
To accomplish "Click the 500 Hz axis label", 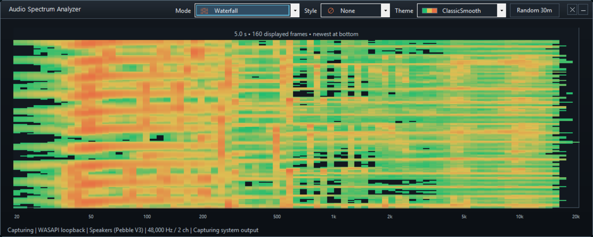I will tap(277, 217).
